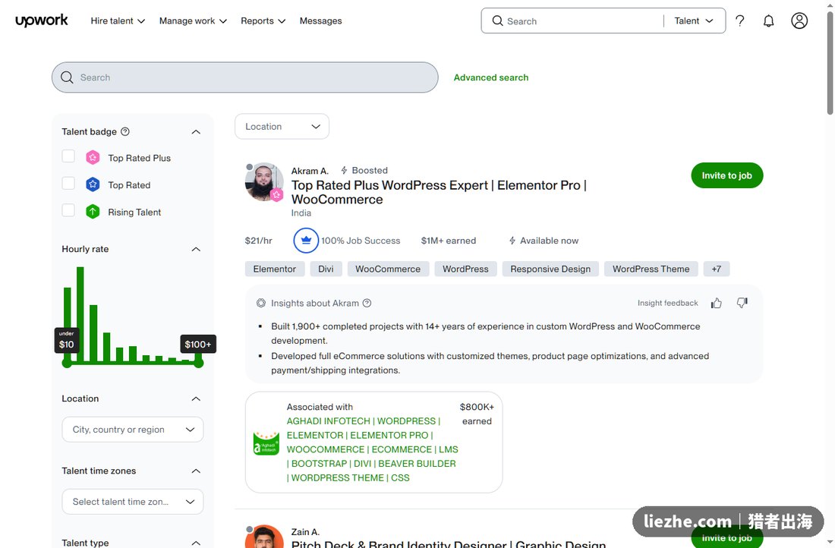
Task: Click the 100% Job Success text
Action: 361,241
